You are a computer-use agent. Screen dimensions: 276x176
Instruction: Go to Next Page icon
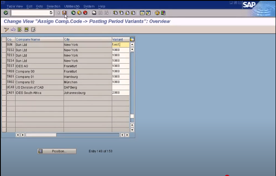click(x=127, y=13)
